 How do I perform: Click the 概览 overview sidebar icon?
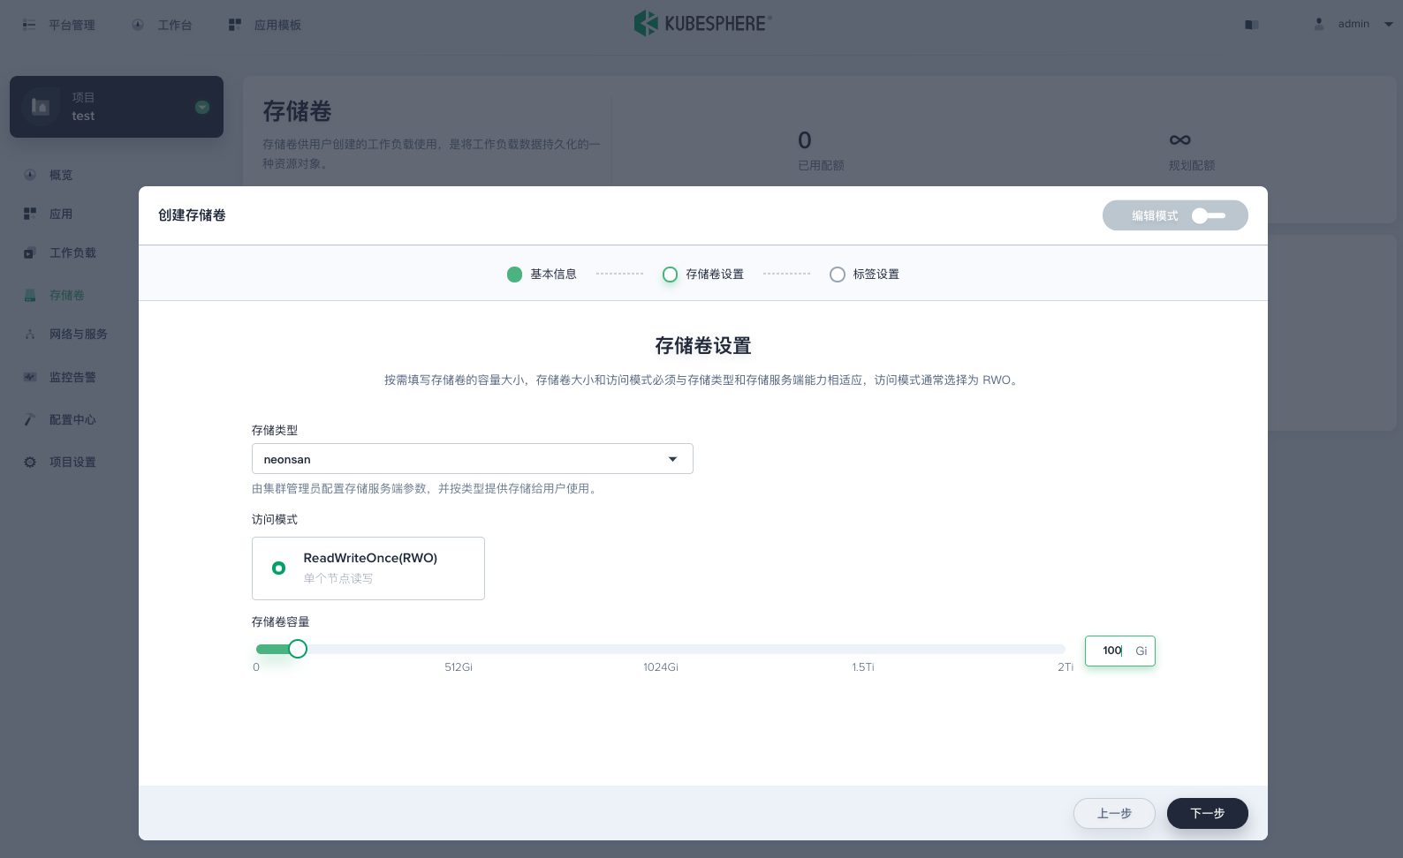(30, 175)
